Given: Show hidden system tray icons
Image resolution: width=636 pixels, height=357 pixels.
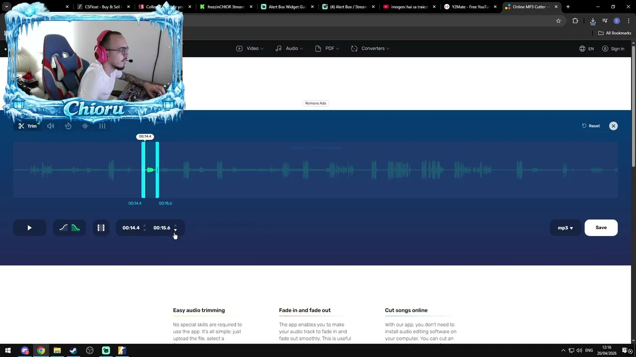Looking at the screenshot, I should (x=563, y=351).
